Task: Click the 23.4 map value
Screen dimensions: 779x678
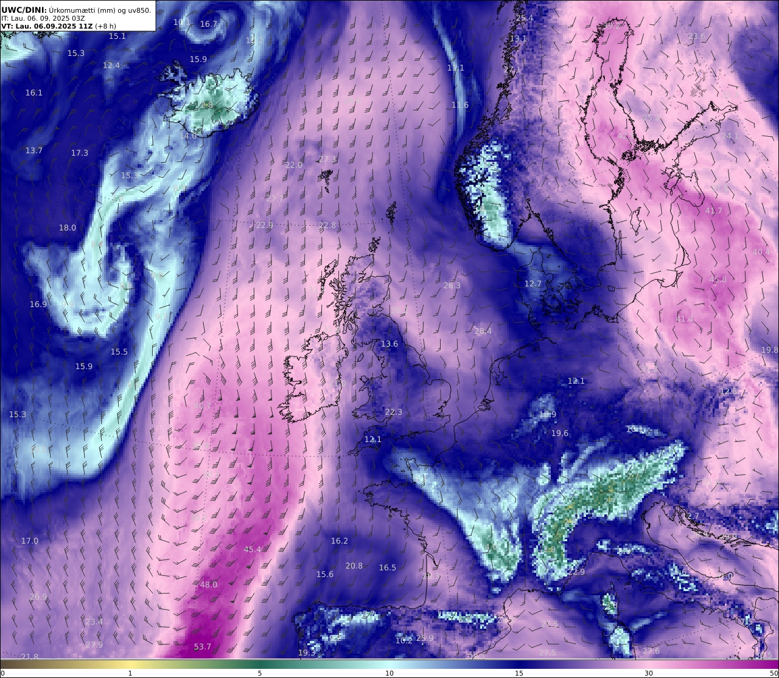Action: 94,621
